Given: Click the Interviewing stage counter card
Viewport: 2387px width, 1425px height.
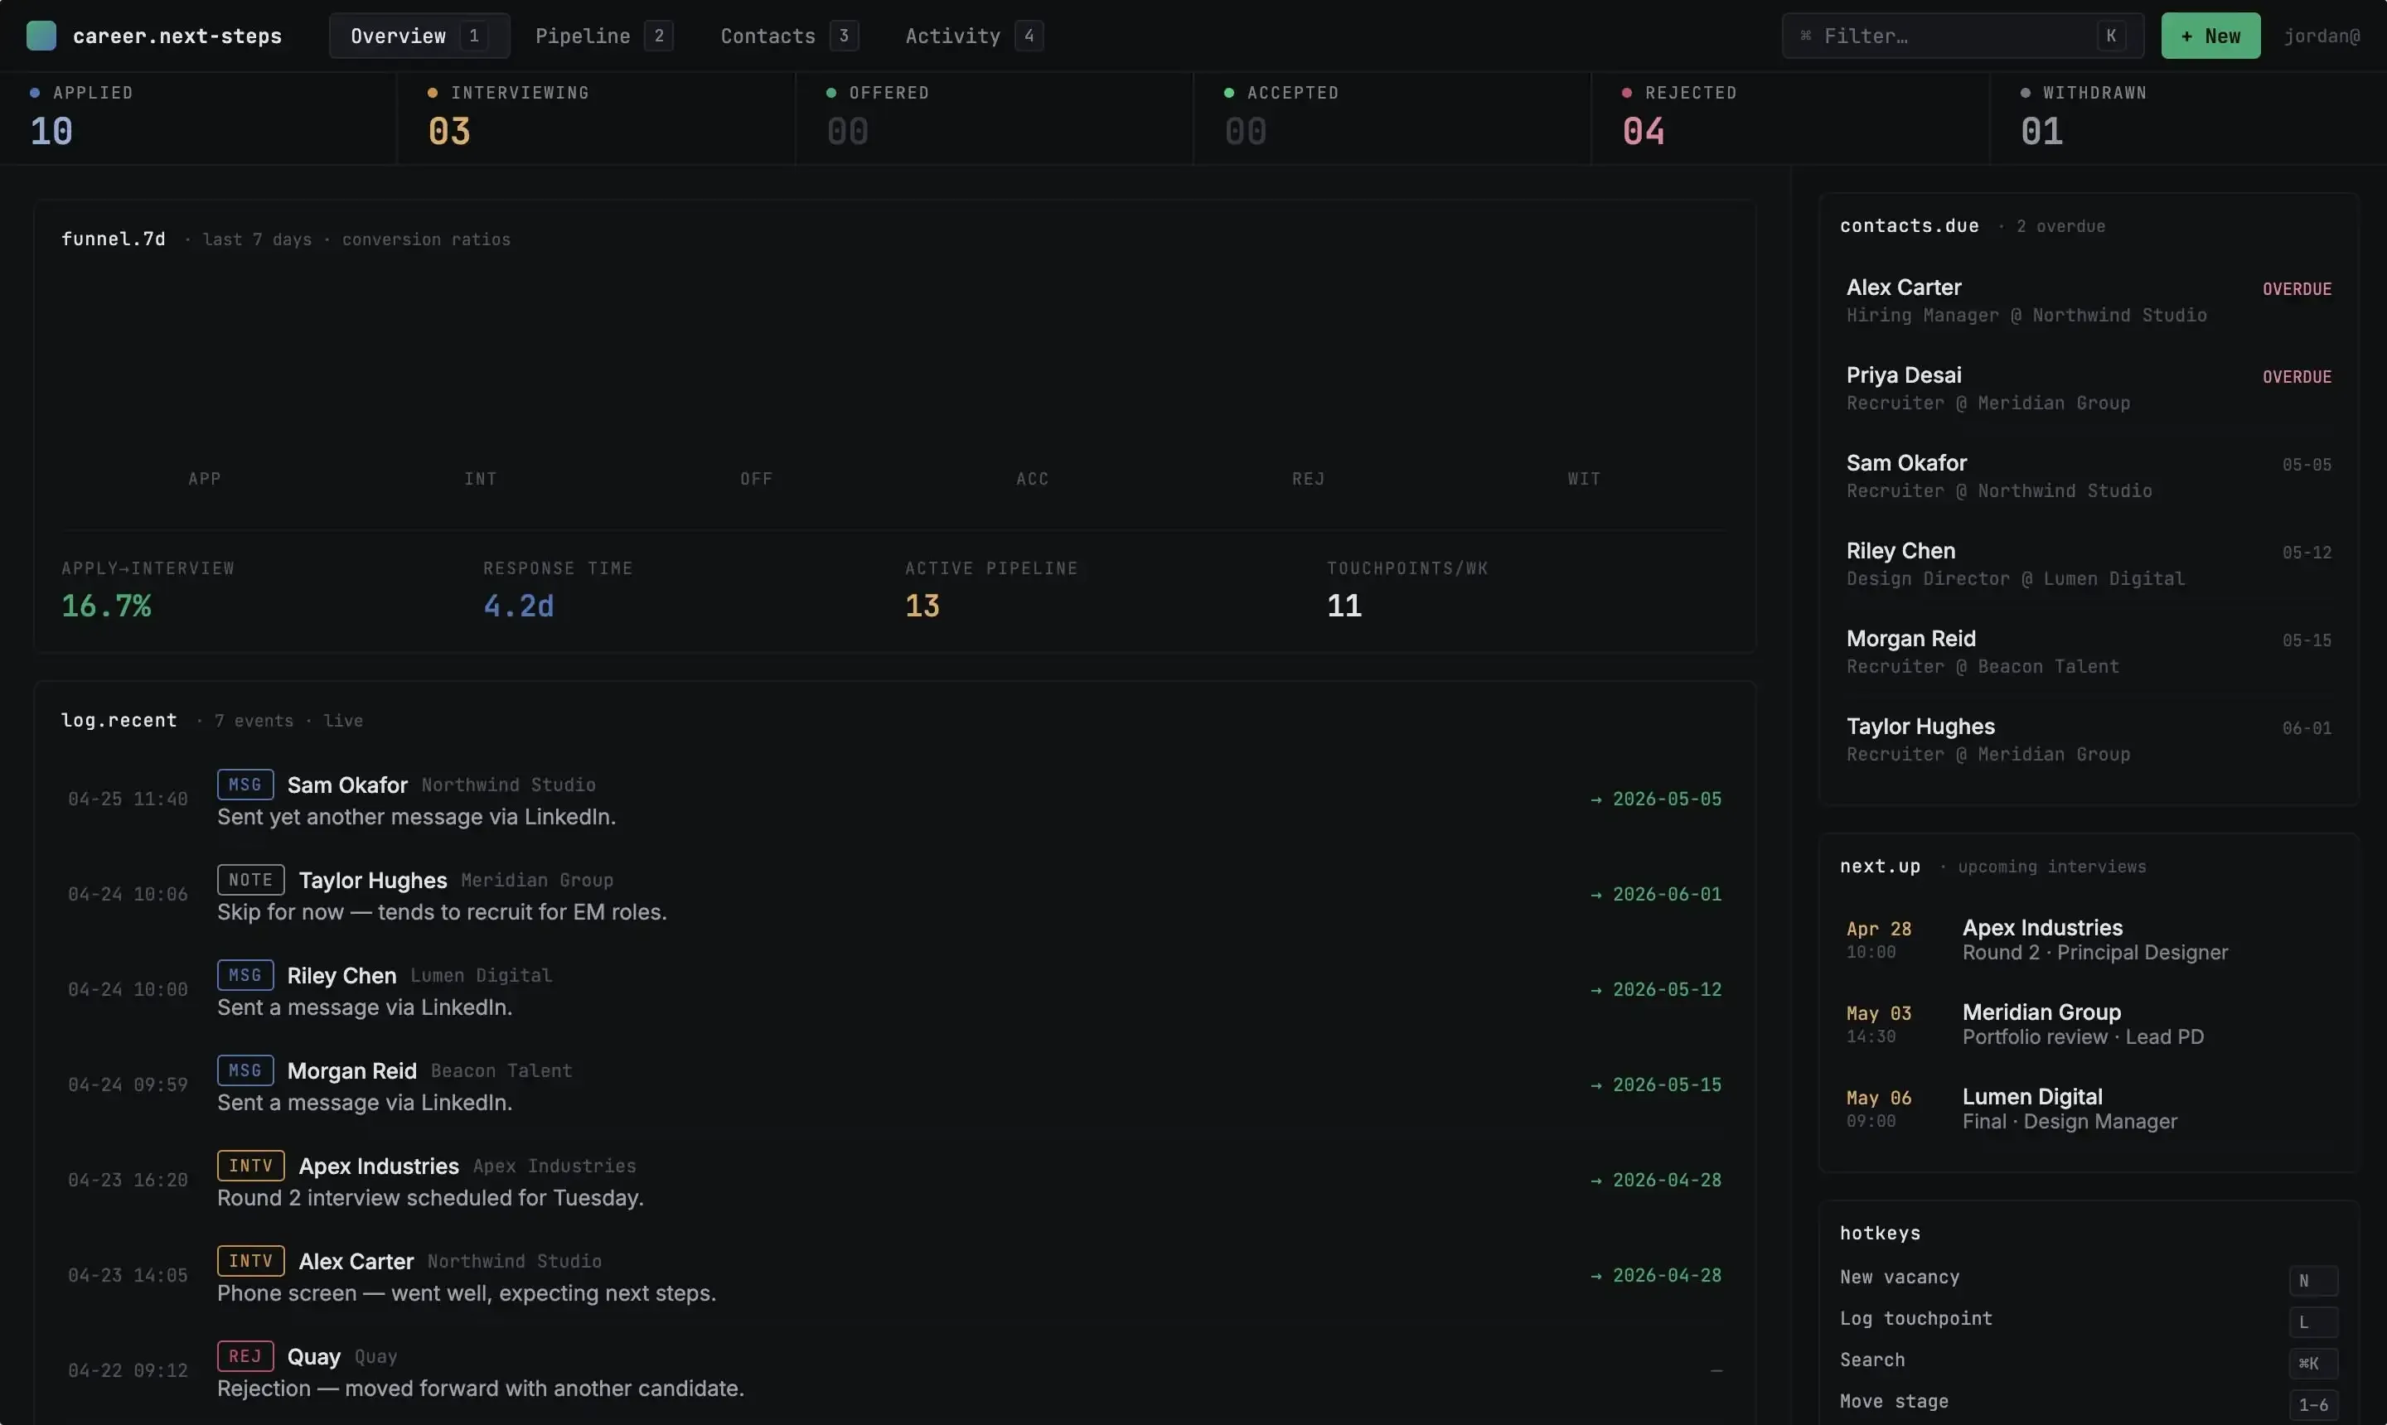Looking at the screenshot, I should (594, 117).
